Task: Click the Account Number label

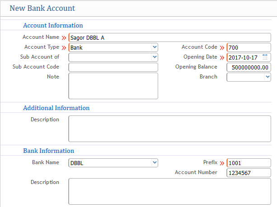Action: 196,172
